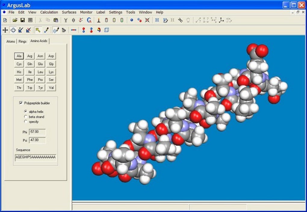Click the Open file folder icon
Screen dimensions: 307x212
(x=15, y=20)
